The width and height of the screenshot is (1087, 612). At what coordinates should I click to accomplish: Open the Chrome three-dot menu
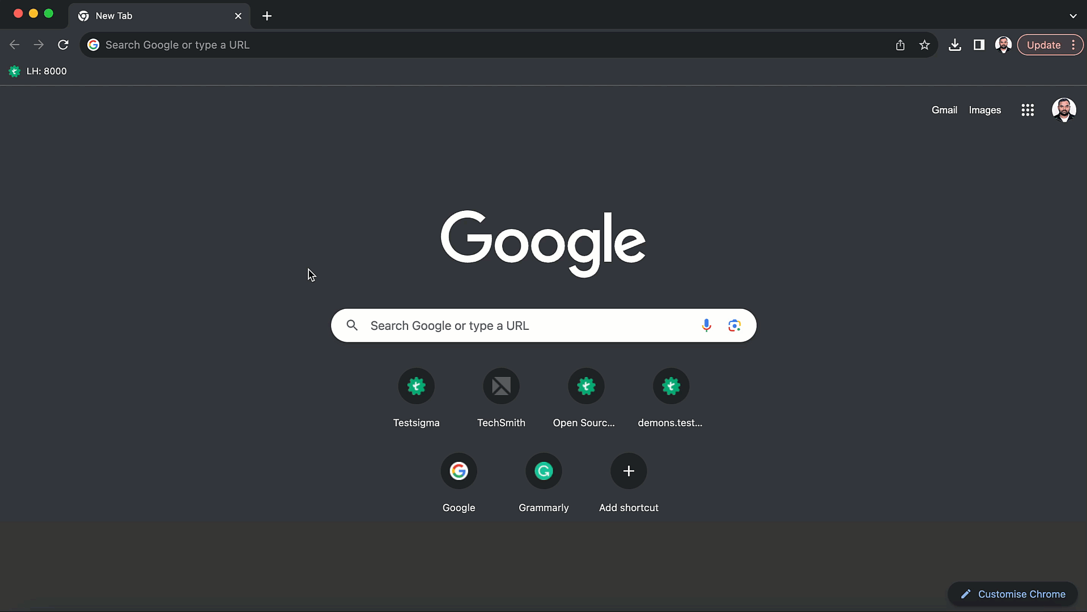tap(1073, 45)
